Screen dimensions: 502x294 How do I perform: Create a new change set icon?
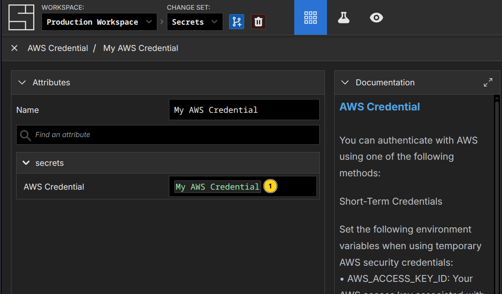[236, 21]
